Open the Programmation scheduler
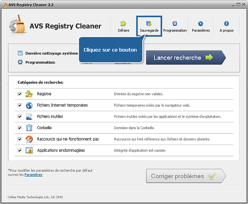The height and width of the screenshot is (204, 248). (x=175, y=26)
